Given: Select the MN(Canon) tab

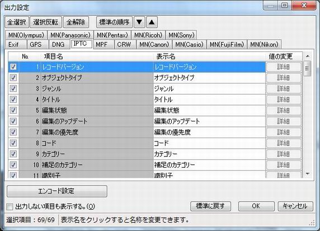Looking at the screenshot, I should tap(154, 44).
